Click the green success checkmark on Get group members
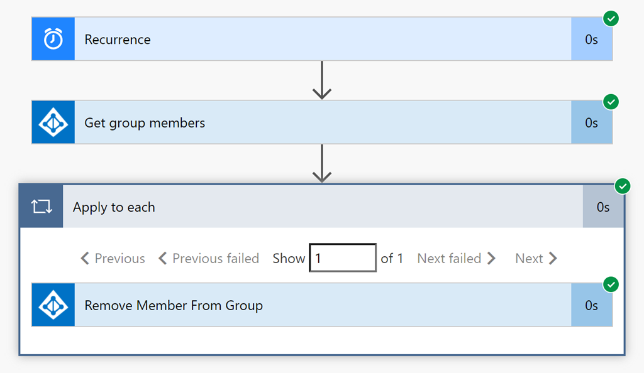Viewport: 644px width, 373px height. (x=611, y=102)
